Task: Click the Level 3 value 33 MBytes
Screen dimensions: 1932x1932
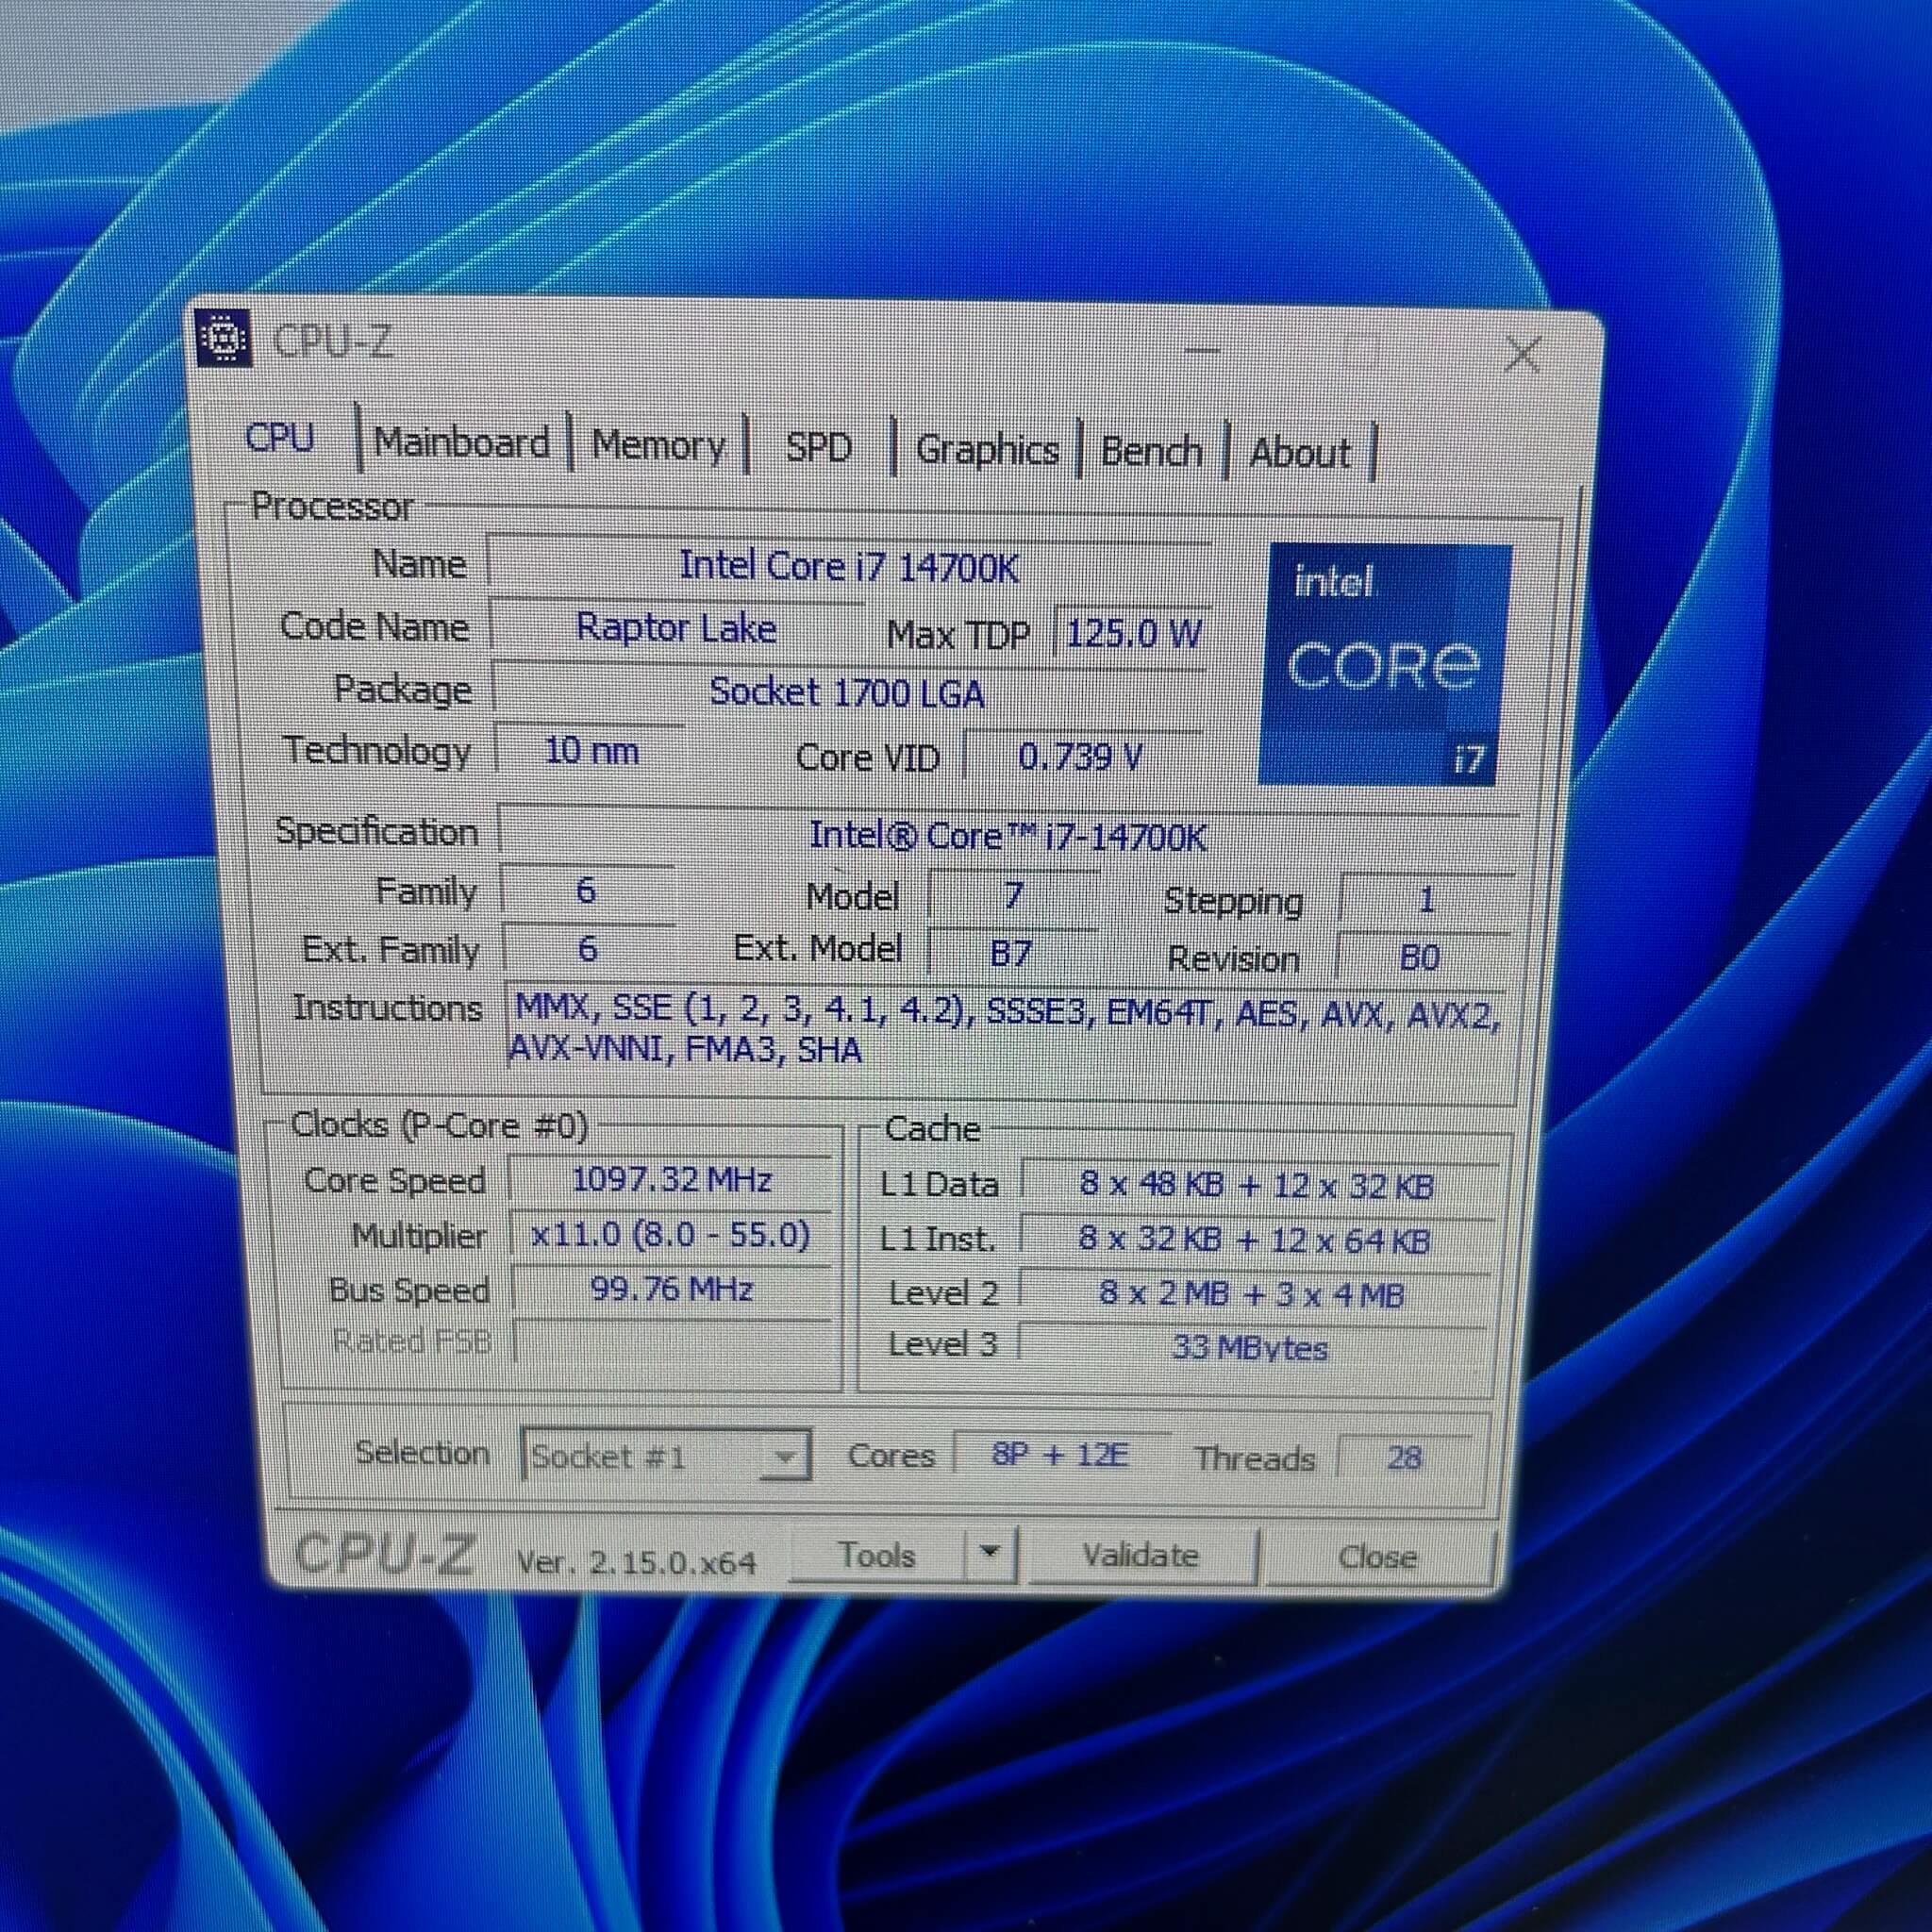Action: [1250, 1348]
